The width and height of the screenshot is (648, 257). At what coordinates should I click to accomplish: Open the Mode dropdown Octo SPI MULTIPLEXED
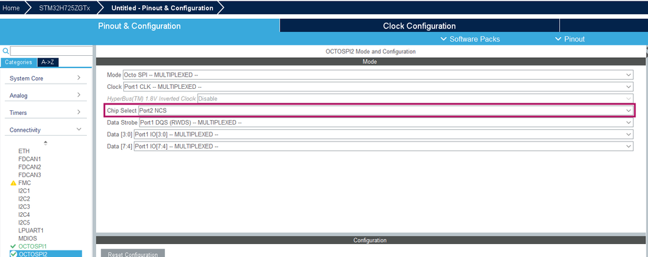point(378,75)
